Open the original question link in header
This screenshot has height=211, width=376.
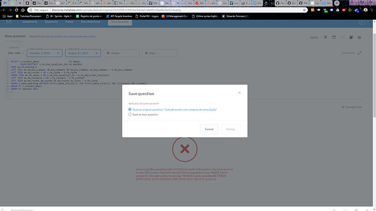point(70,36)
